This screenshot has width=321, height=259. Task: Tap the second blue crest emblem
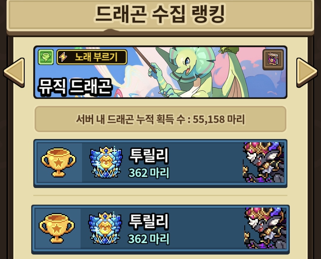pos(105,228)
